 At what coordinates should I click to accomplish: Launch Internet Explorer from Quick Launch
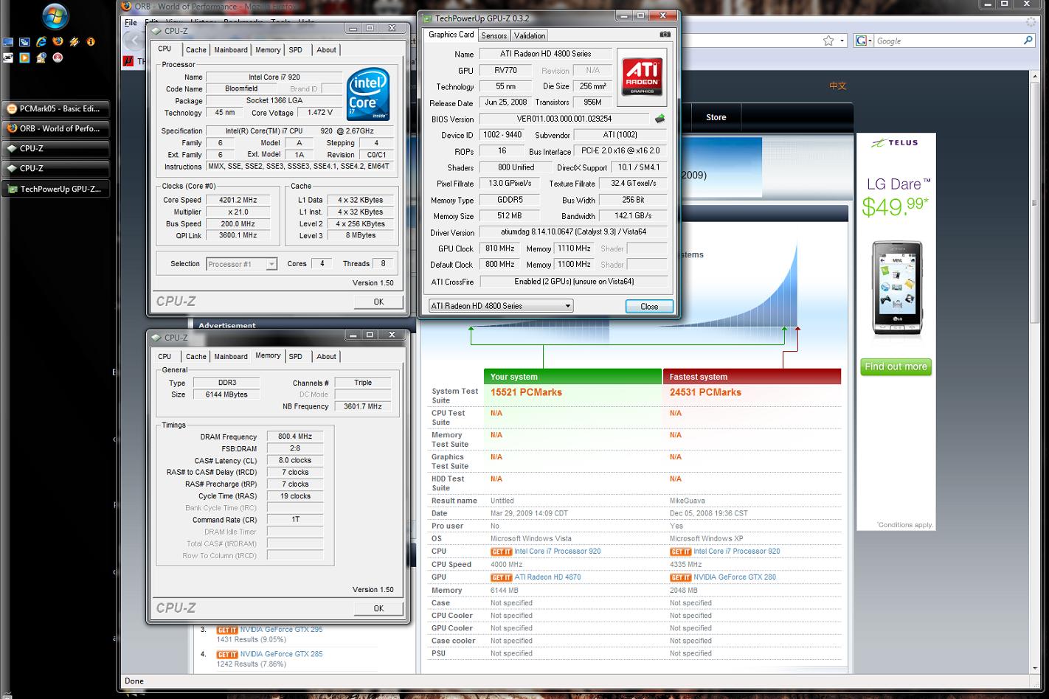pyautogui.click(x=41, y=42)
